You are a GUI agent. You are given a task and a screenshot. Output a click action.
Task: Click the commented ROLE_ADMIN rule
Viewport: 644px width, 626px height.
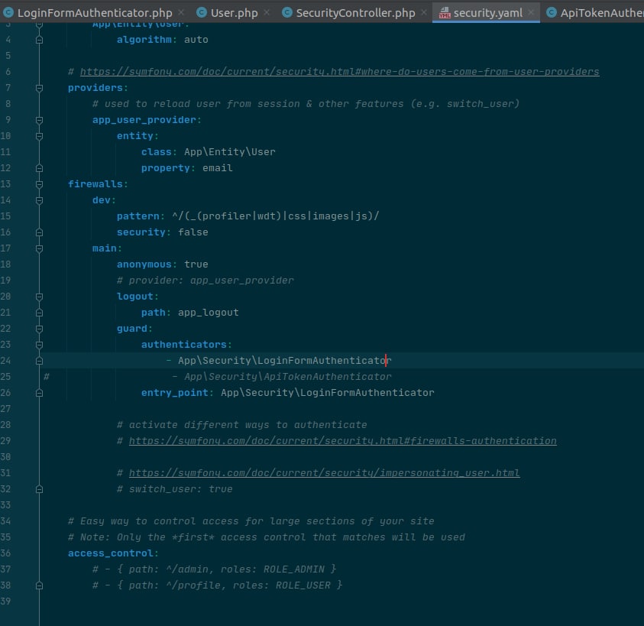pyautogui.click(x=215, y=569)
